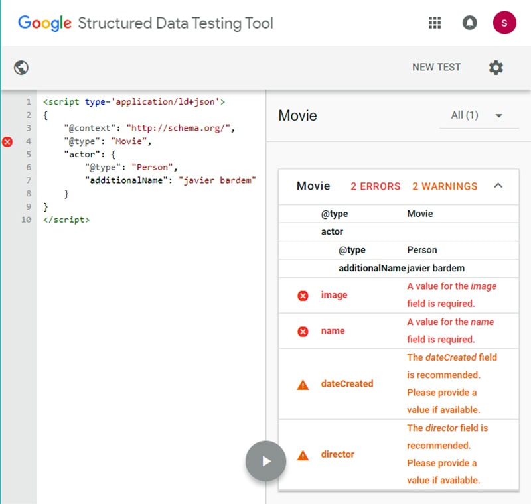Click the @context line in code editor
Image resolution: width=531 pixels, height=504 pixels.
[x=149, y=128]
